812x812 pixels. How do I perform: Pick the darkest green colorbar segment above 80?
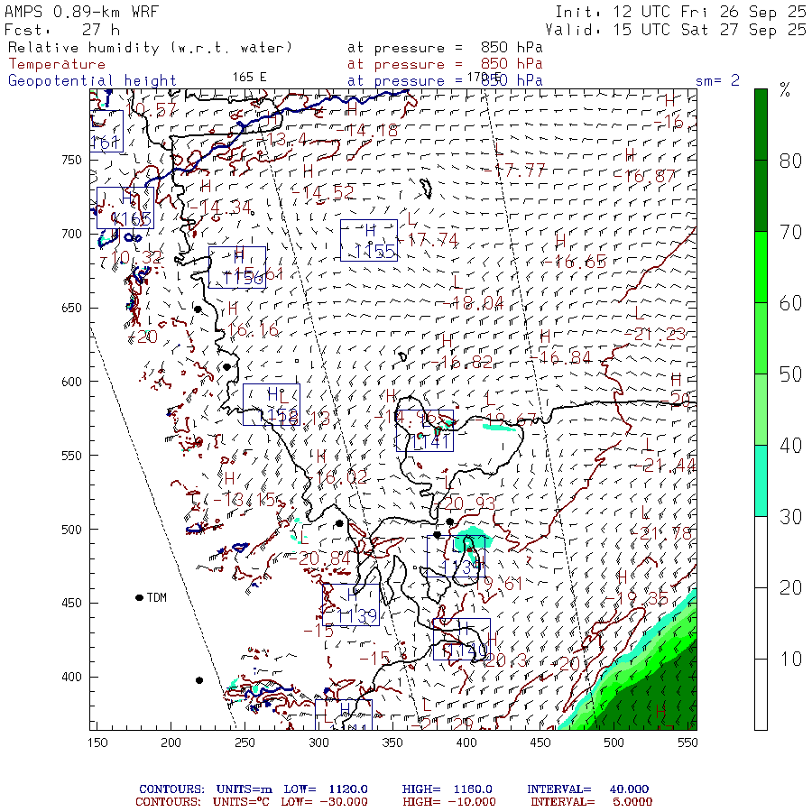[x=761, y=125]
